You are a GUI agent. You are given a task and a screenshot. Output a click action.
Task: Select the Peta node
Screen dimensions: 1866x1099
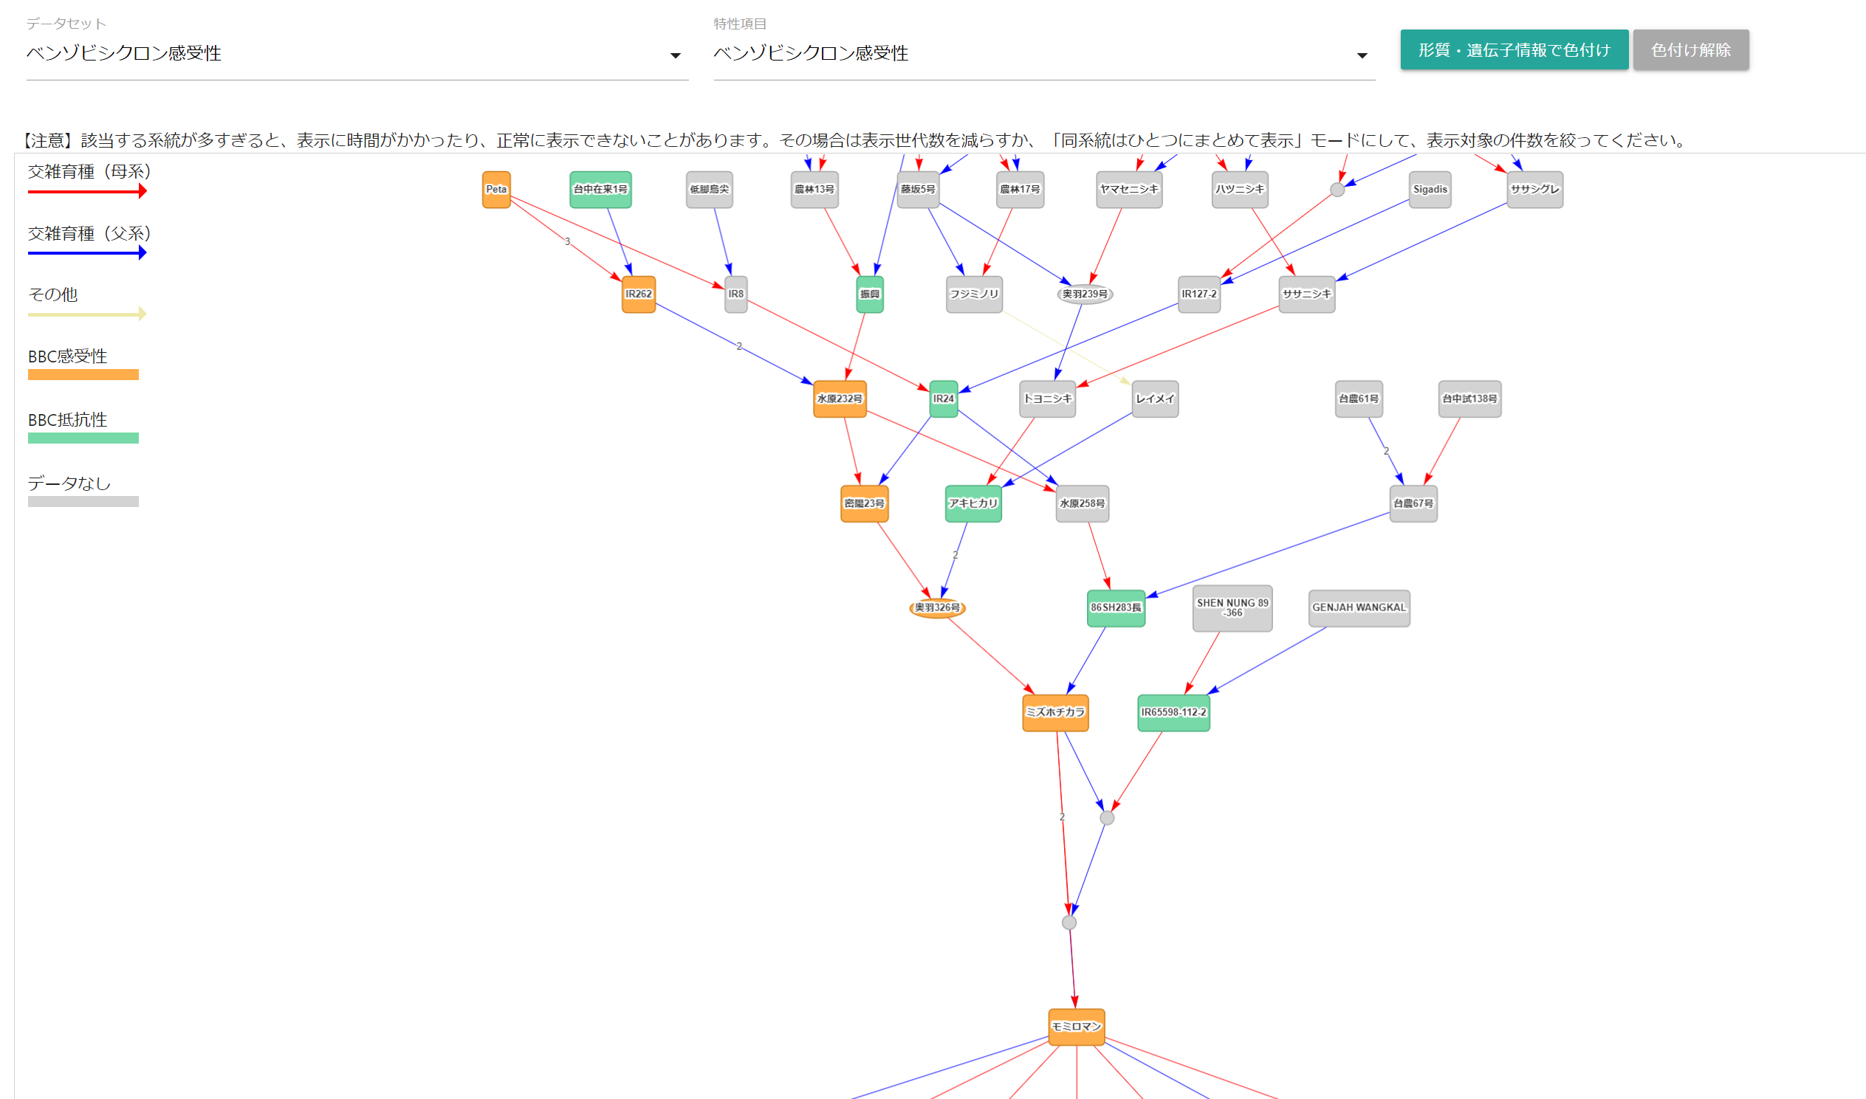coord(495,190)
